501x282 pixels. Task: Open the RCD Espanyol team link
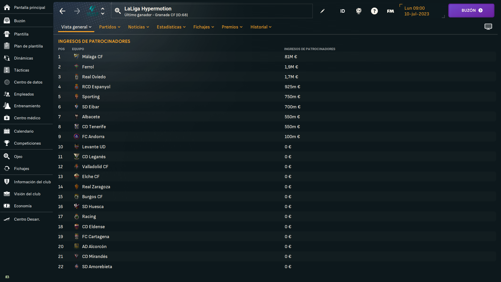coord(96,87)
